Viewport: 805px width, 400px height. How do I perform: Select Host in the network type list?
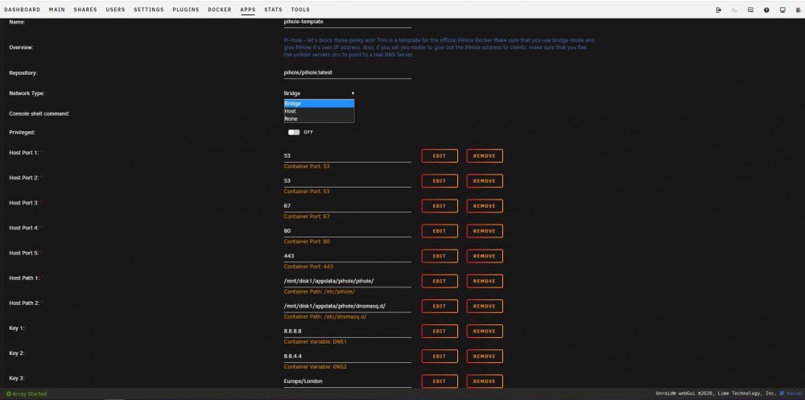click(319, 111)
